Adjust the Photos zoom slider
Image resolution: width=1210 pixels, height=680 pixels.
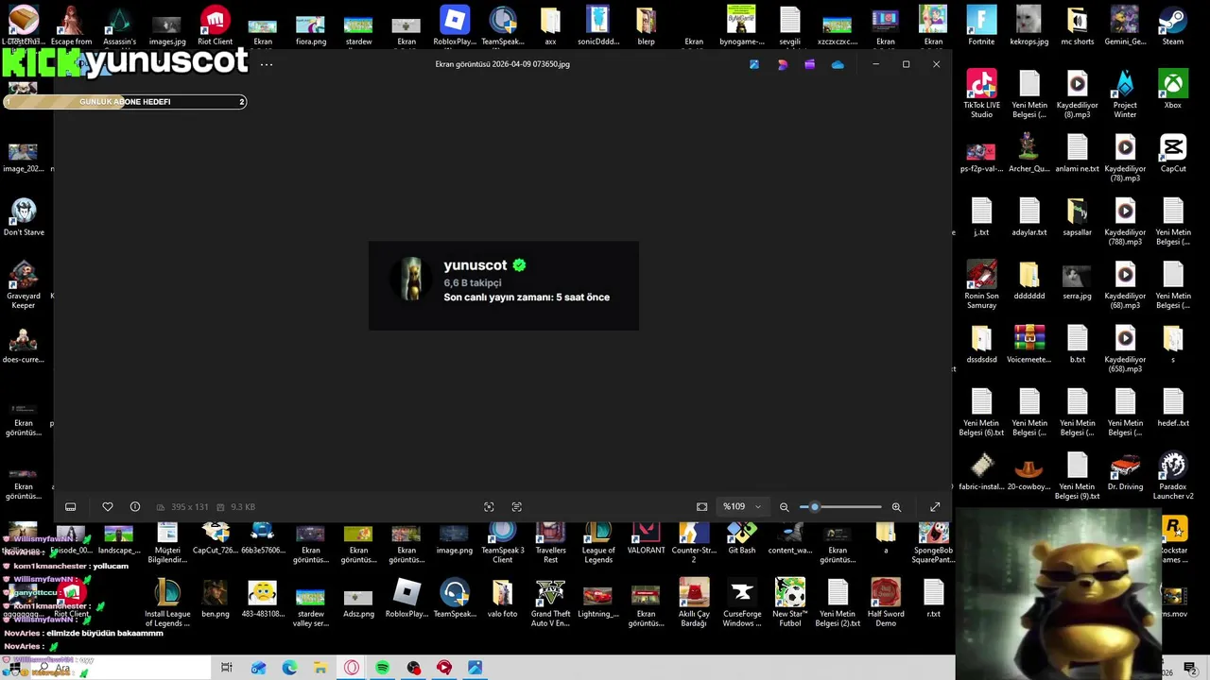point(841,507)
